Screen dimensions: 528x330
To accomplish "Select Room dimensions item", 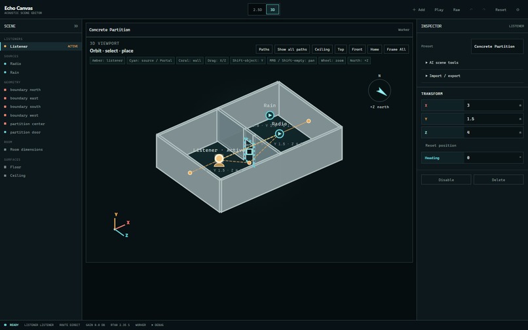I will (41, 149).
